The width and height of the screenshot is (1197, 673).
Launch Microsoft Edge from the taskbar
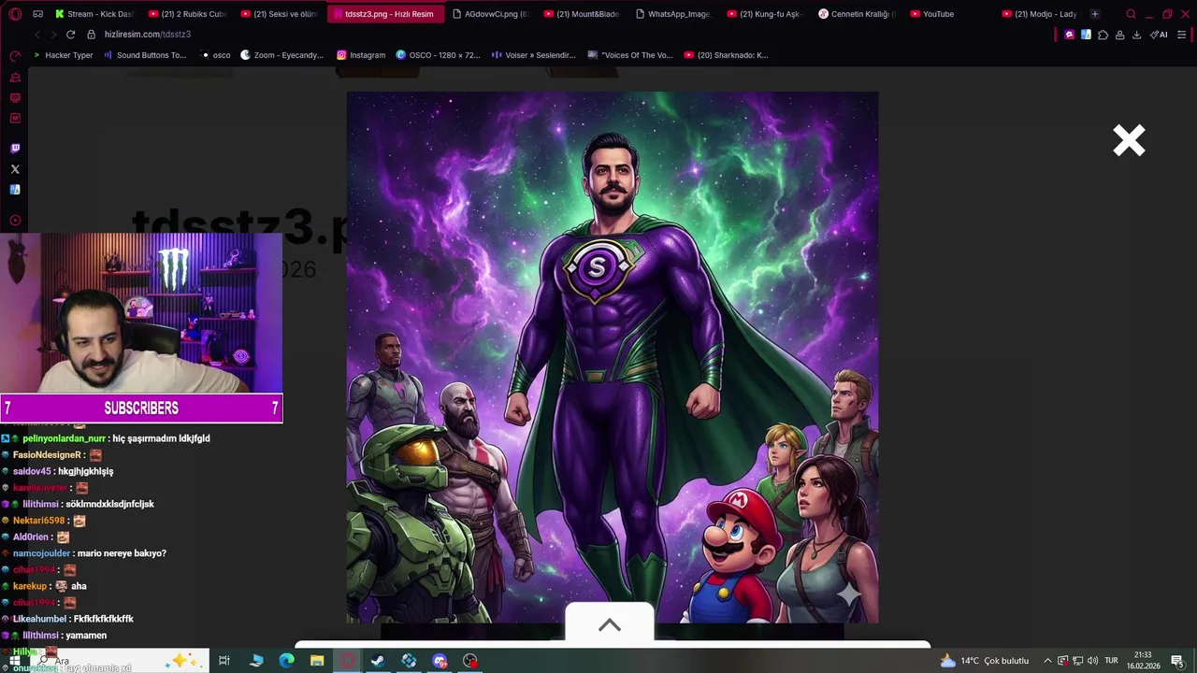[286, 661]
